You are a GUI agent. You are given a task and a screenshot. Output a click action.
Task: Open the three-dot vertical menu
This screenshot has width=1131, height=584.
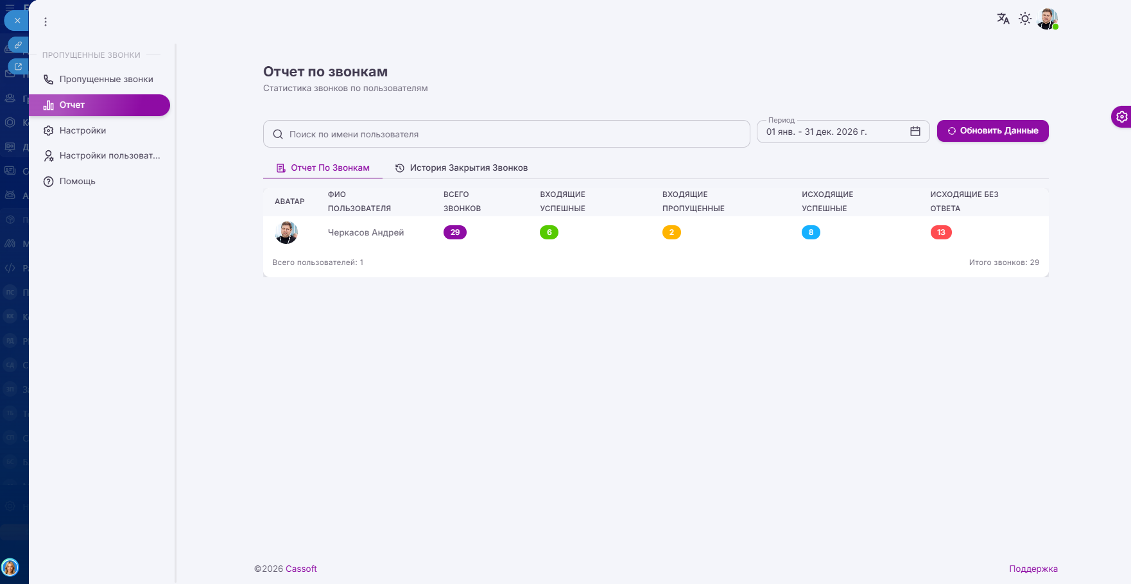pos(46,22)
